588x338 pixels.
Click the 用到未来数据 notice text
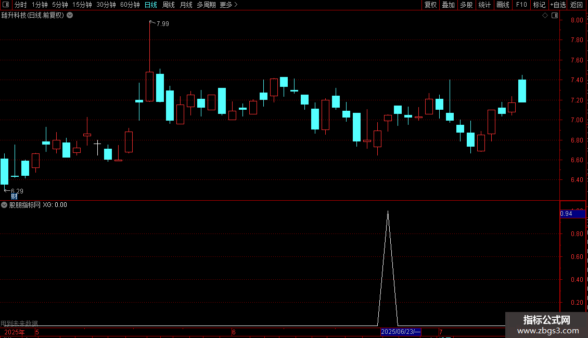(19, 323)
